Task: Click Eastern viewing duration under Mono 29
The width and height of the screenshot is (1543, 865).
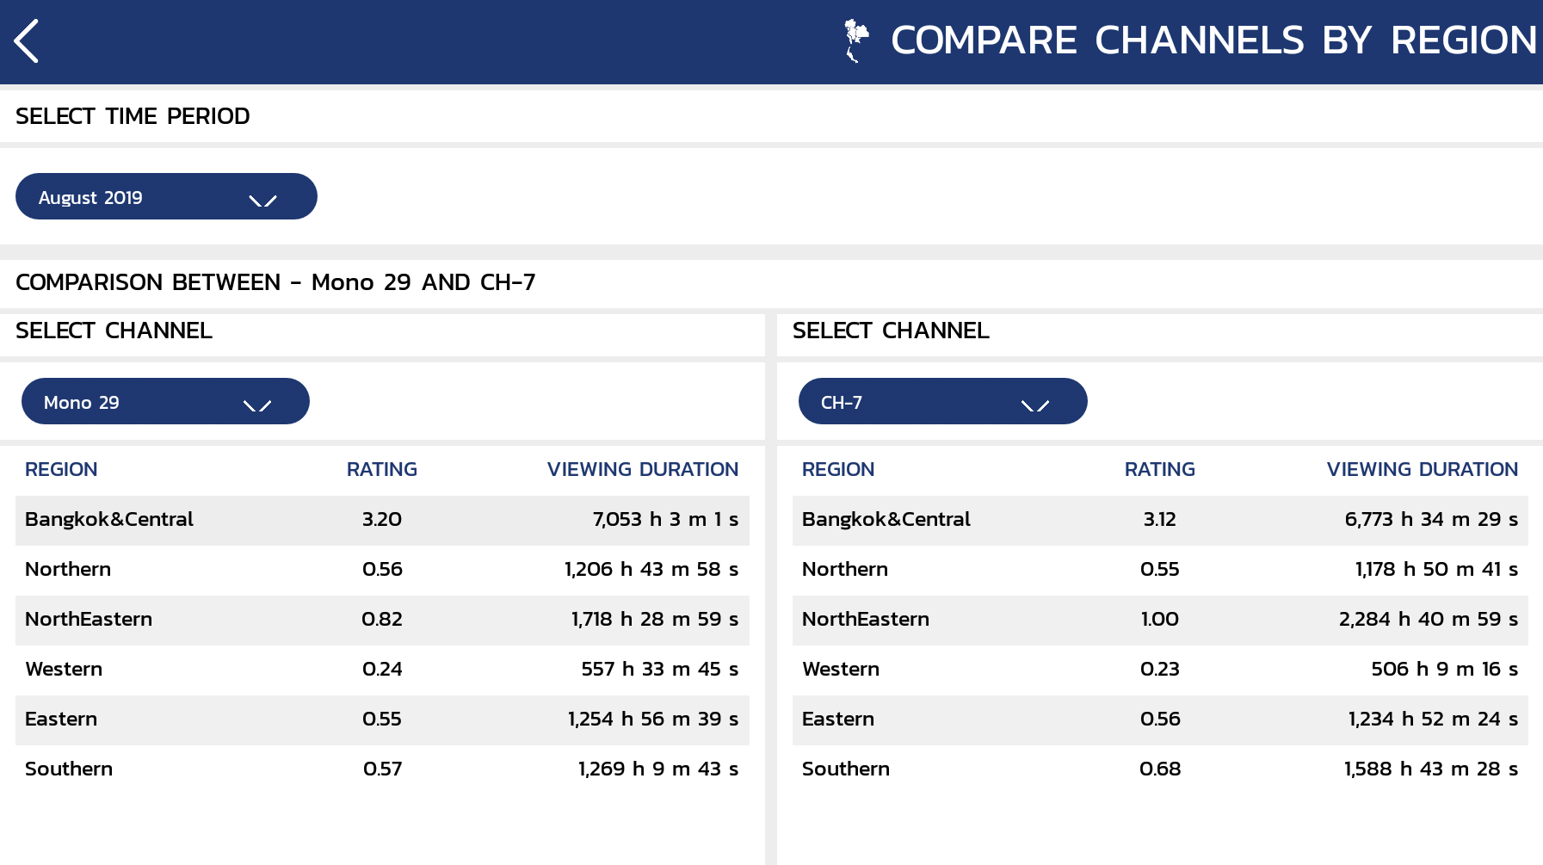Action: click(653, 720)
